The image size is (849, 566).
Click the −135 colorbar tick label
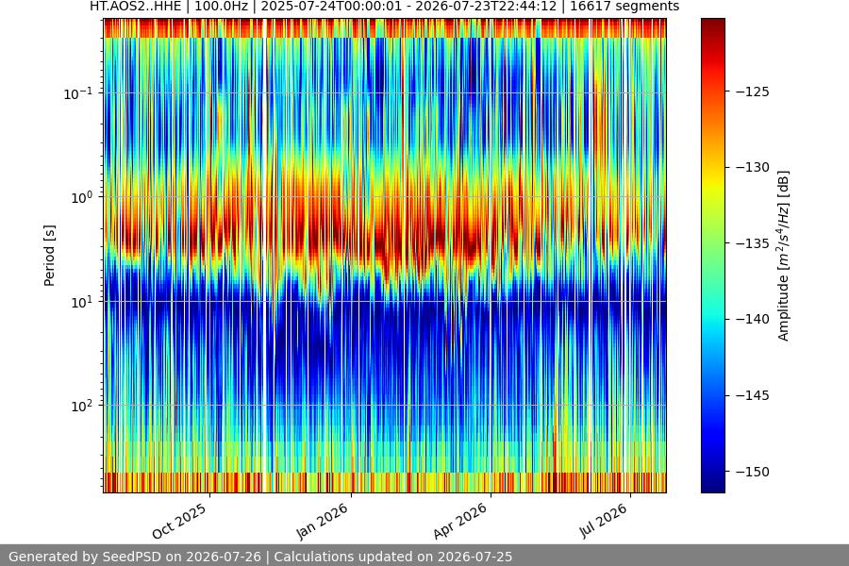752,243
